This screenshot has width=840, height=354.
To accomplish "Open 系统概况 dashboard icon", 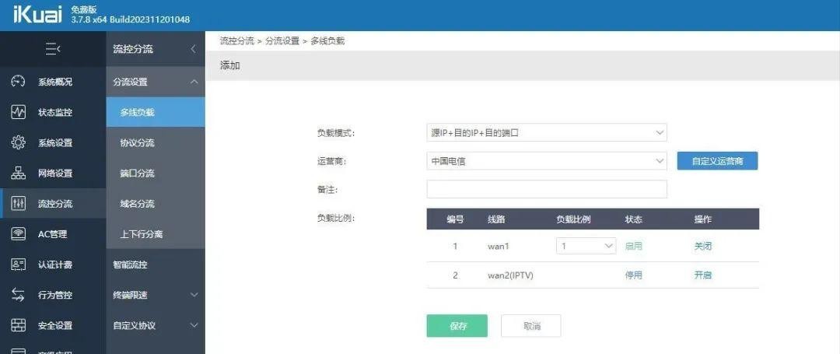I will [19, 82].
